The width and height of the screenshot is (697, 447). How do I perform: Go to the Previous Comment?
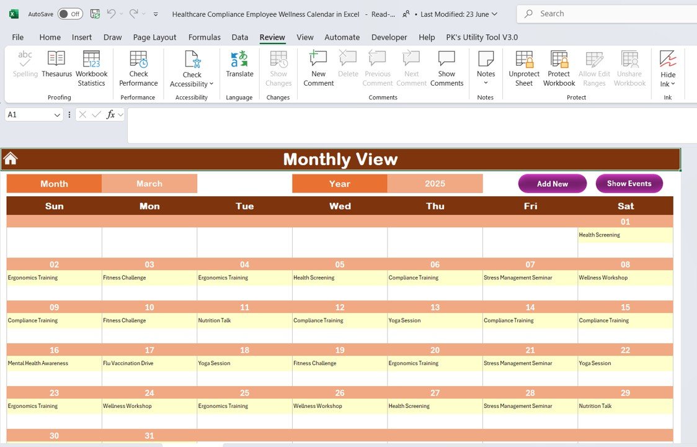[x=378, y=69]
